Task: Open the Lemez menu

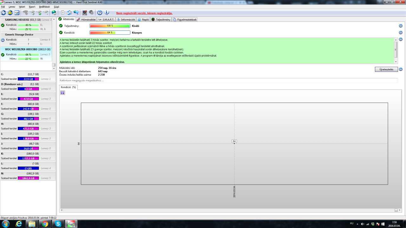Action: [12, 7]
